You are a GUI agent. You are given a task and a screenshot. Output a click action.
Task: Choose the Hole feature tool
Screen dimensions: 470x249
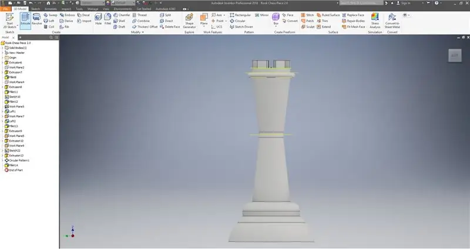pos(98,20)
